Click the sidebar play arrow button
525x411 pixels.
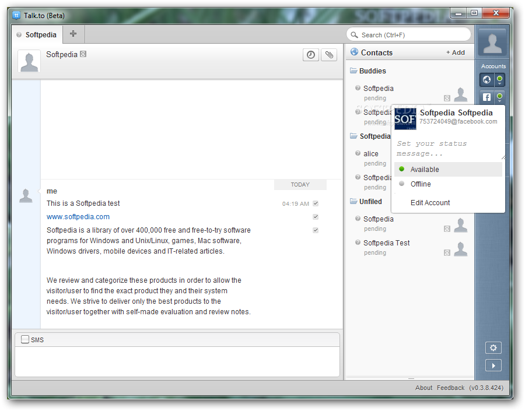coord(493,366)
